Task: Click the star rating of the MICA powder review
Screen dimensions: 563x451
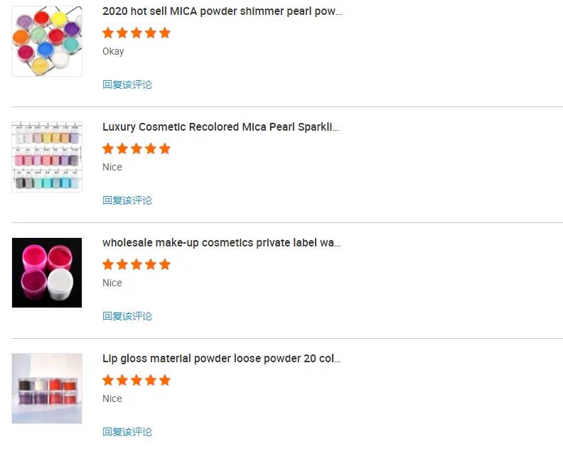Action: tap(136, 33)
